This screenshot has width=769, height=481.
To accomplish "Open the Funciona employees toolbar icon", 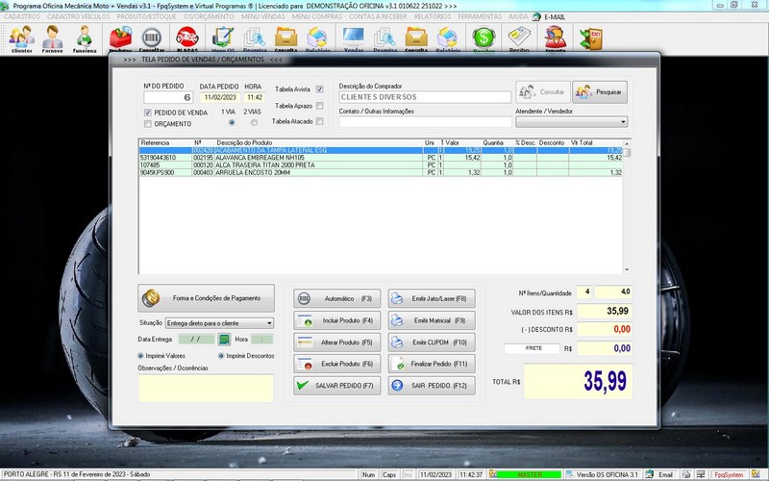I will coord(85,38).
